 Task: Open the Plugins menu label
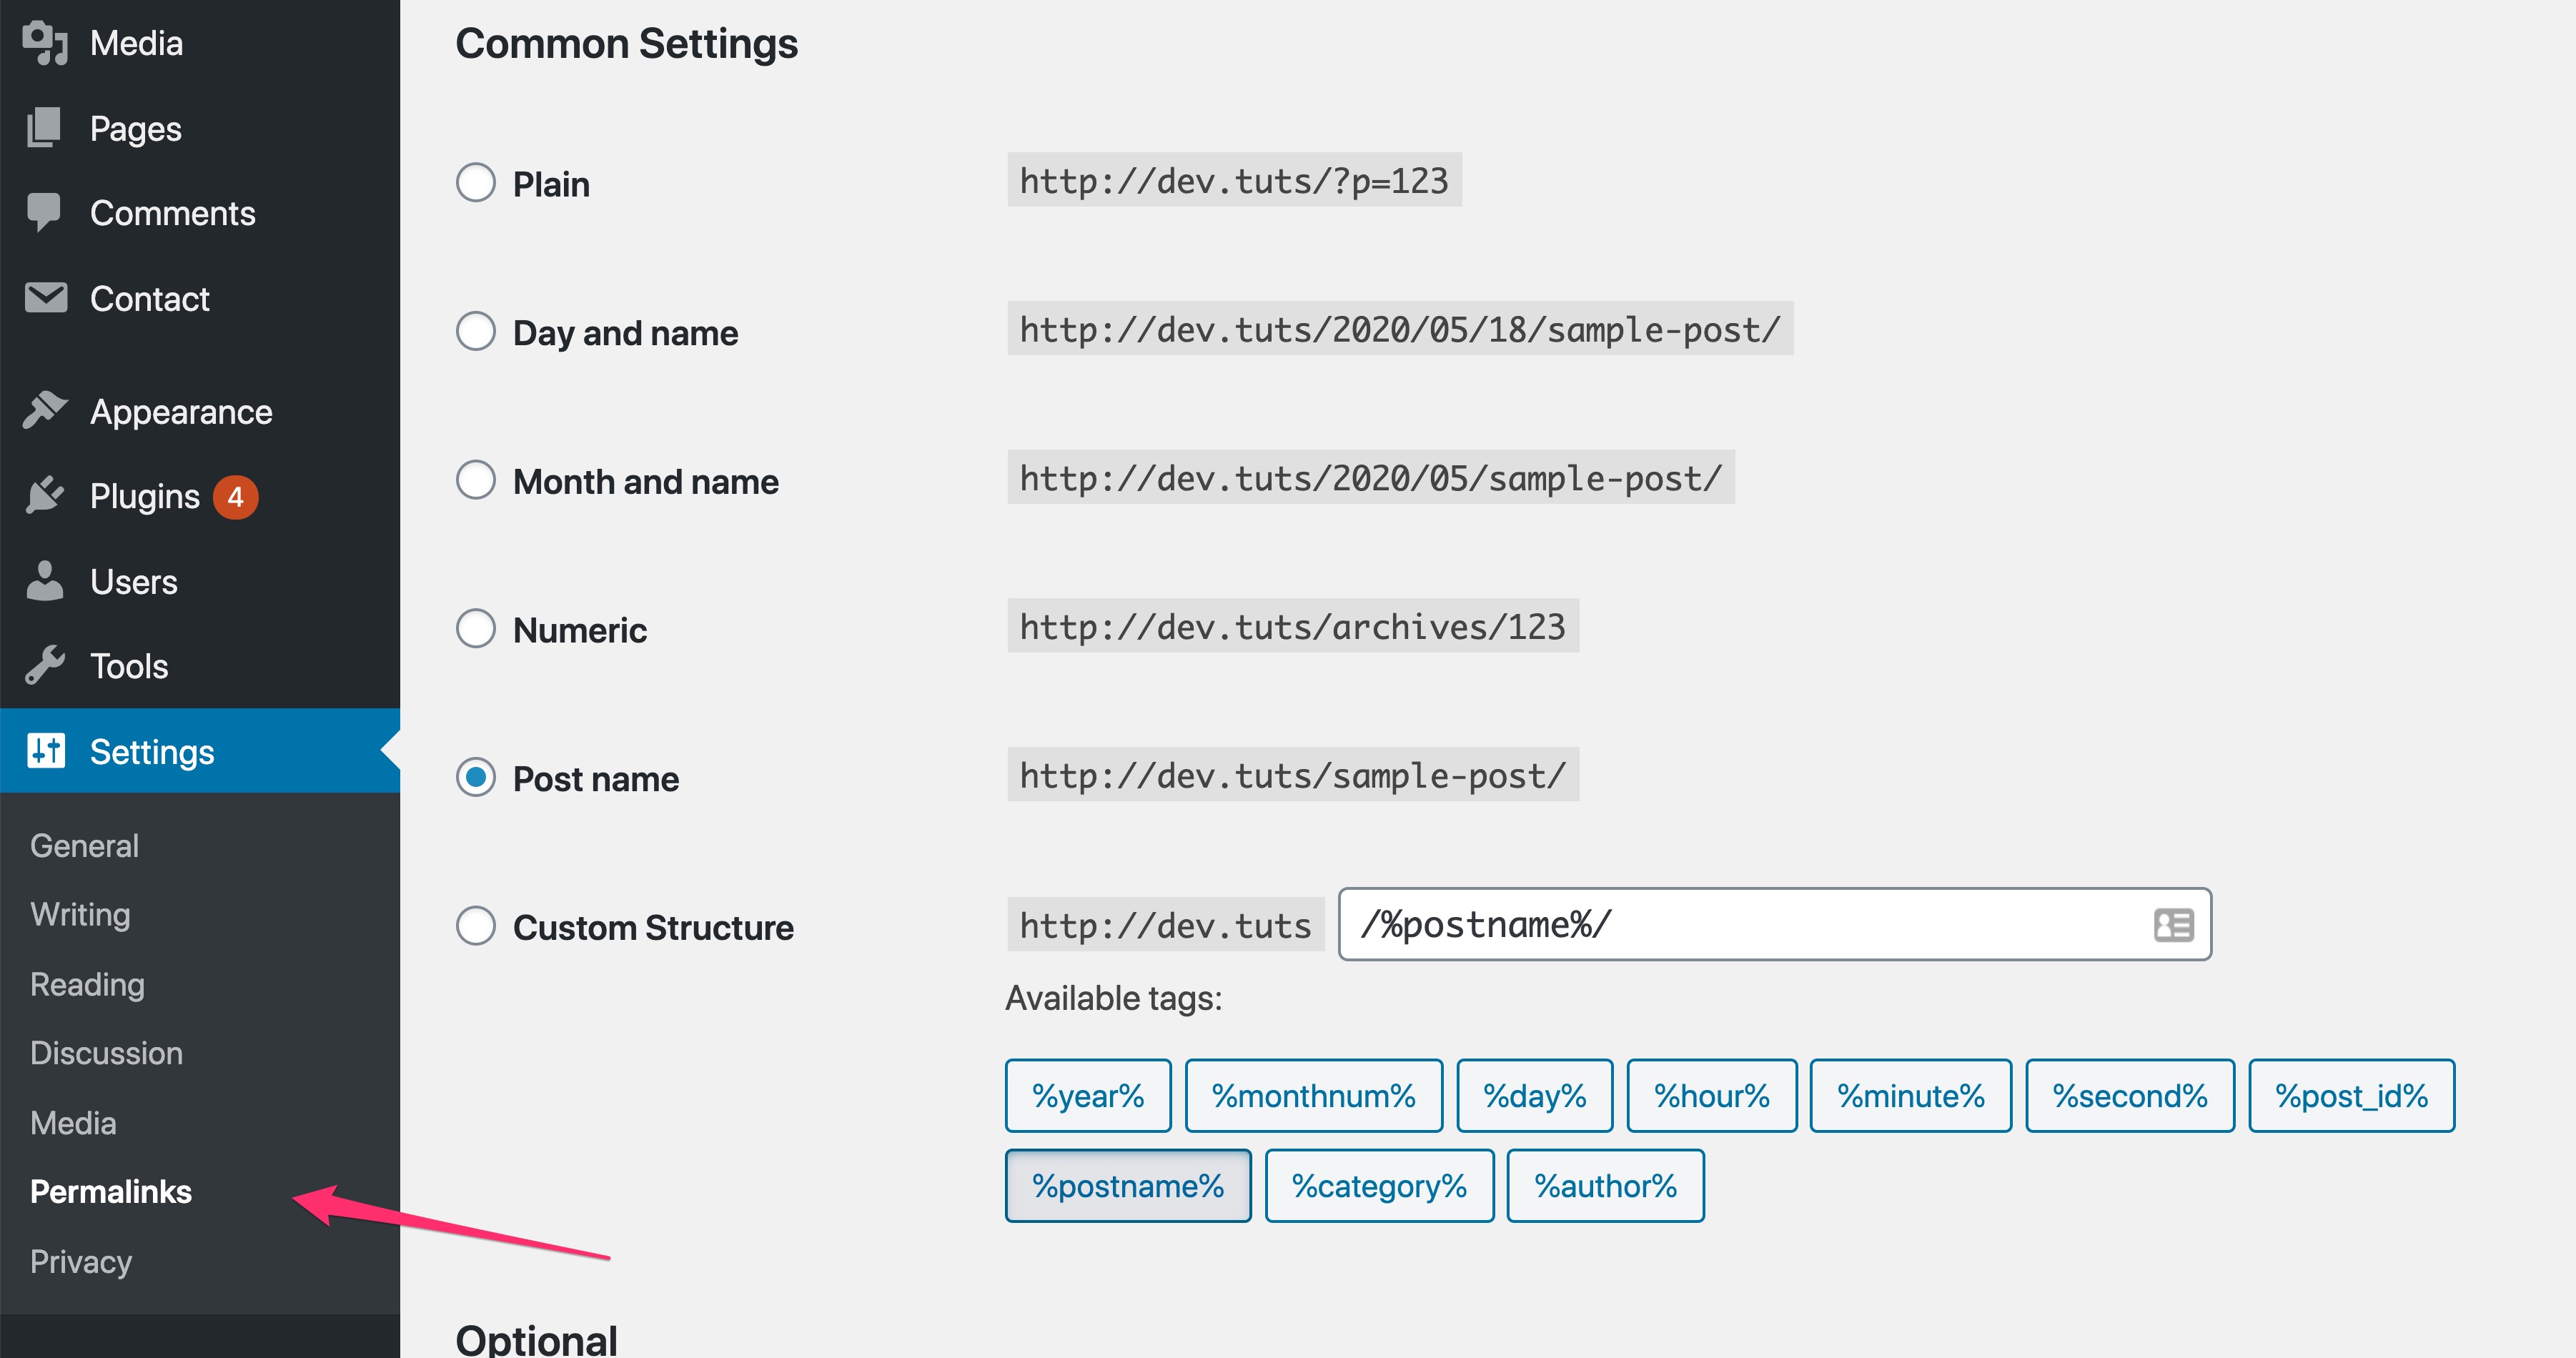coord(145,497)
